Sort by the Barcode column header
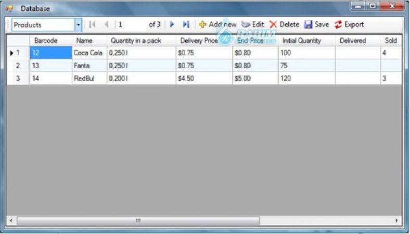The height and width of the screenshot is (234, 410). (50, 41)
